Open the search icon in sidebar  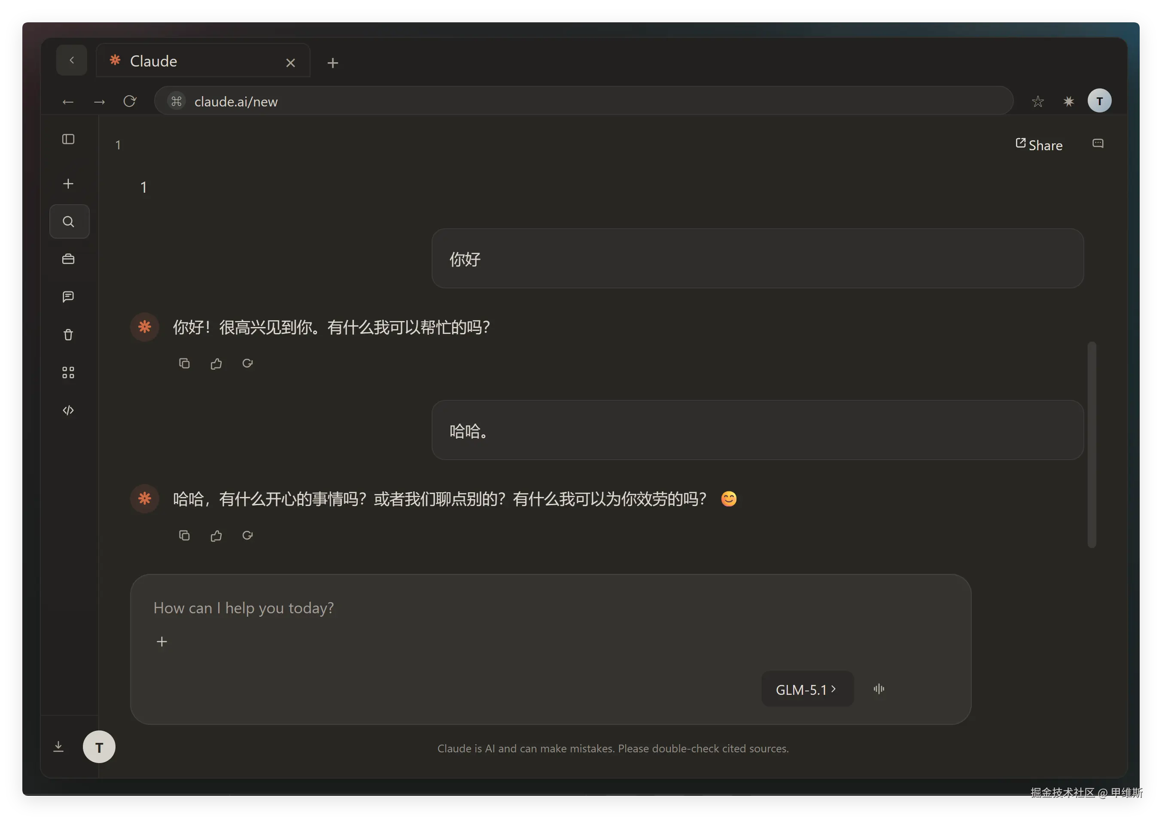[69, 221]
